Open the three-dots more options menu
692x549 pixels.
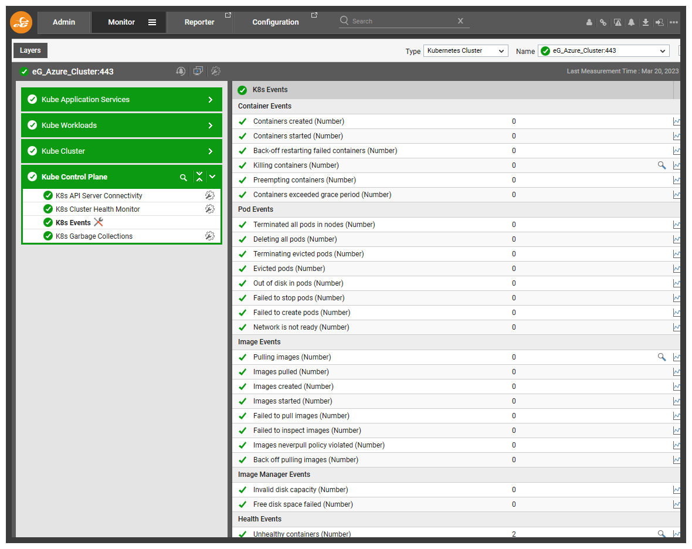(x=673, y=22)
